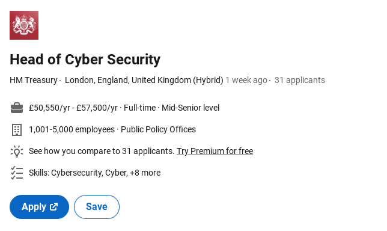Open the HM Treasury company name
This screenshot has width=387, height=231.
coord(34,80)
